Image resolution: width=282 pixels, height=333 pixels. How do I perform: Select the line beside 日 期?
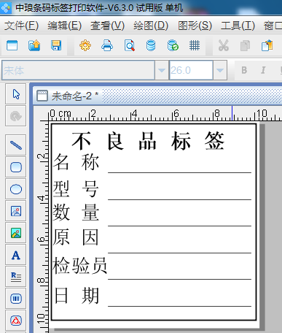(x=179, y=306)
